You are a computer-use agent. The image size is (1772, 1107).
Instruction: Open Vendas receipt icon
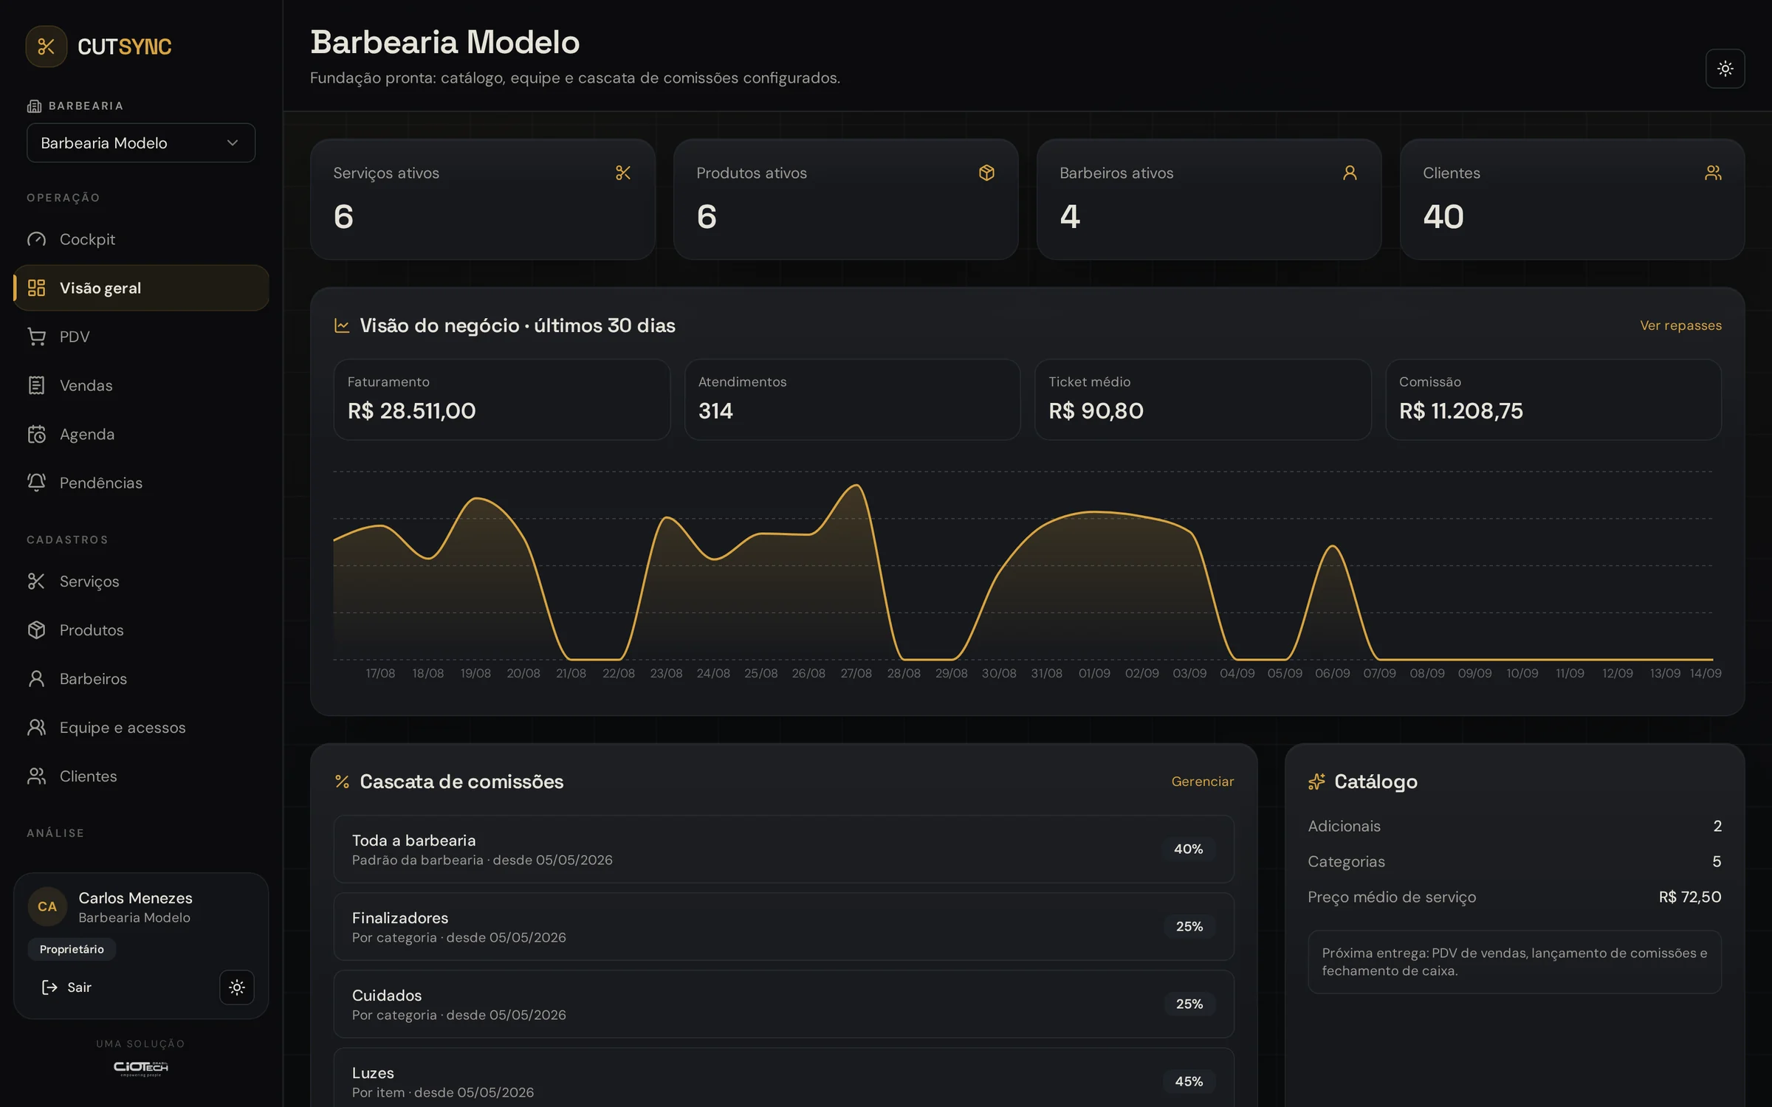pyautogui.click(x=36, y=385)
